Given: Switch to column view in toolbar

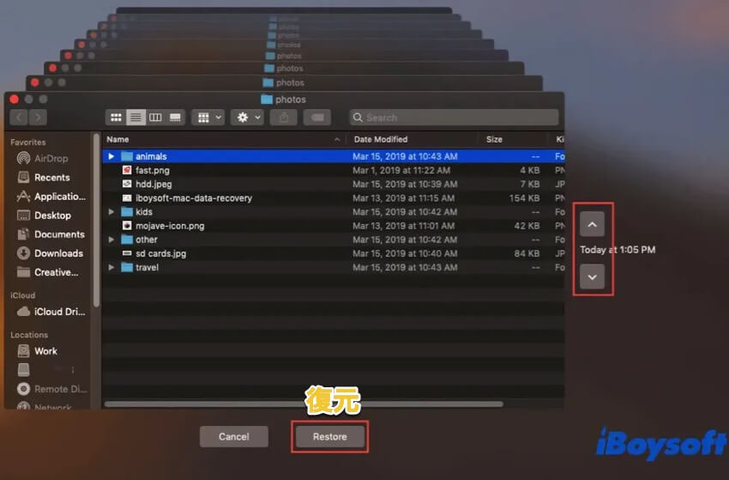Looking at the screenshot, I should [x=155, y=117].
